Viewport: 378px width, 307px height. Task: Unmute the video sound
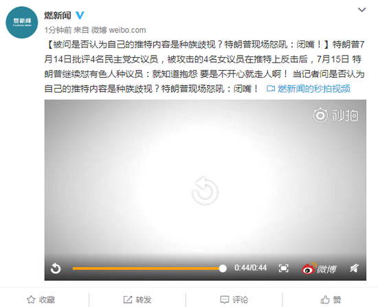(x=355, y=268)
